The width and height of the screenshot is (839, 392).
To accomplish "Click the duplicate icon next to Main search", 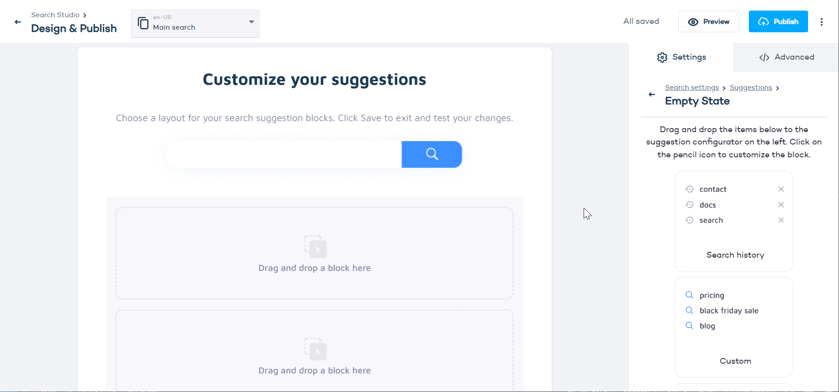I will coord(143,23).
